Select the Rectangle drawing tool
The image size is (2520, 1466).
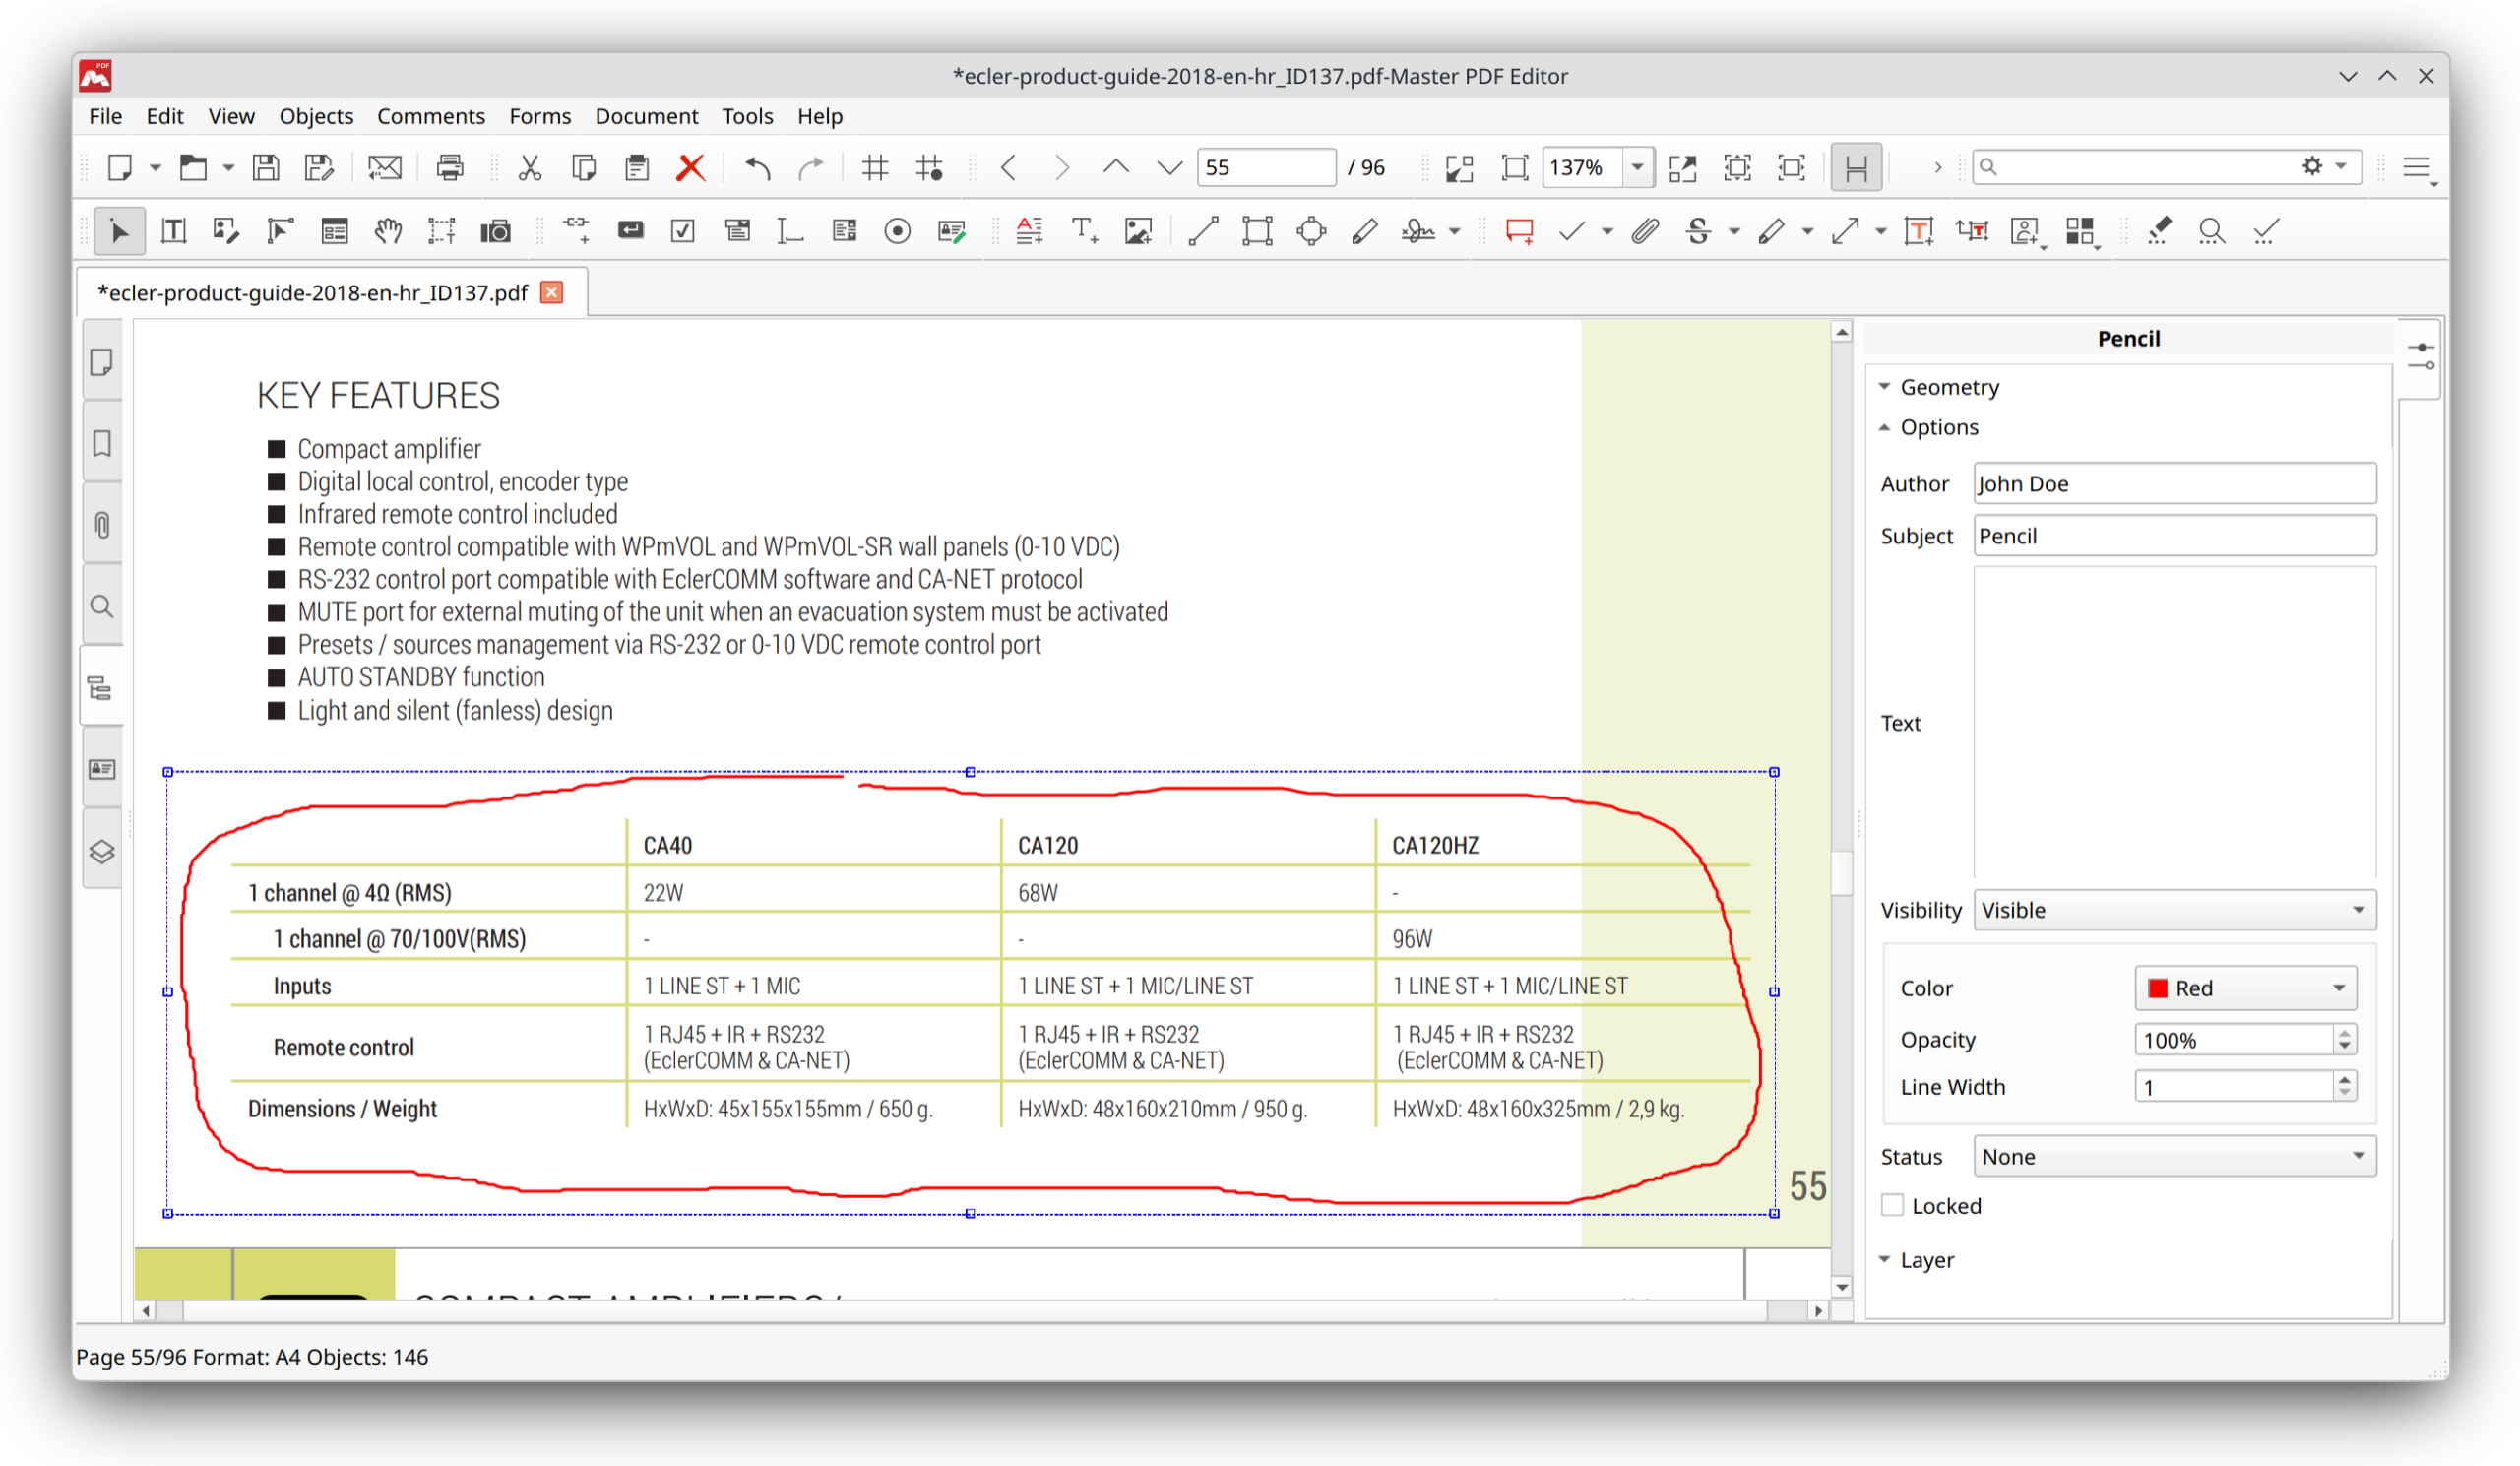pos(1257,231)
